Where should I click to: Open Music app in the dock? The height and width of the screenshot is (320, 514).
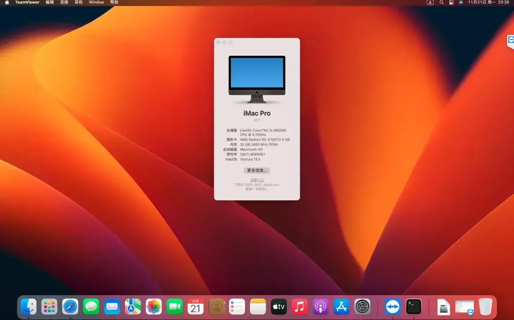pyautogui.click(x=300, y=306)
